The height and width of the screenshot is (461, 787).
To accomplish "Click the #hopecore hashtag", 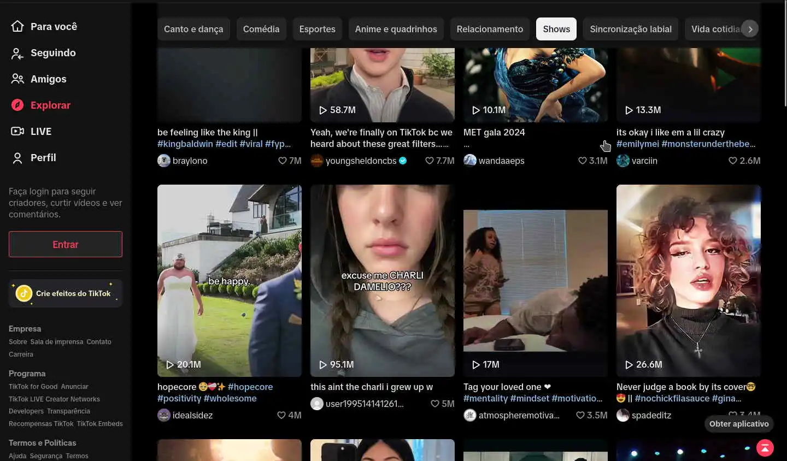I will [250, 387].
